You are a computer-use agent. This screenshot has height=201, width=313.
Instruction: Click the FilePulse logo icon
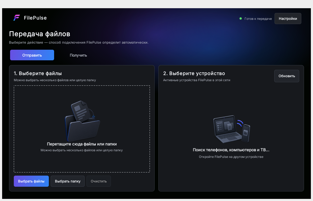coord(16,18)
